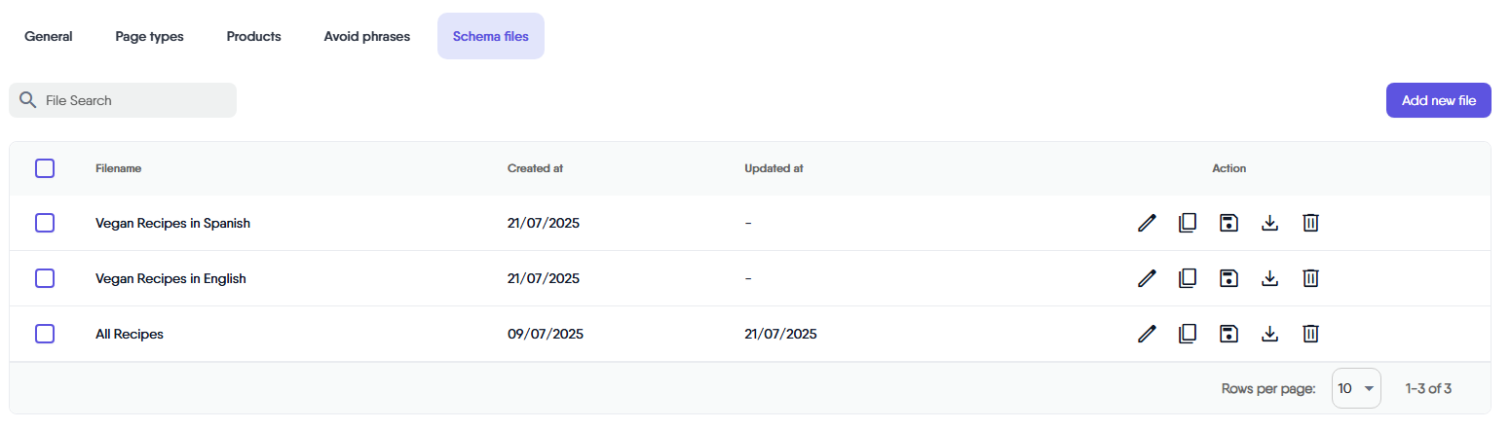Screen dimensions: 1511x430
Task: Go to the Products tab
Action: coord(253,36)
